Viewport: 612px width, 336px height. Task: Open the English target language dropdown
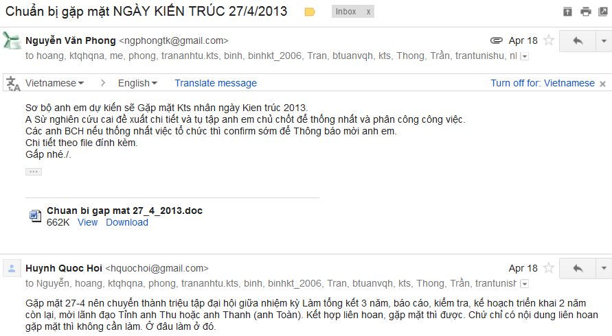click(137, 83)
